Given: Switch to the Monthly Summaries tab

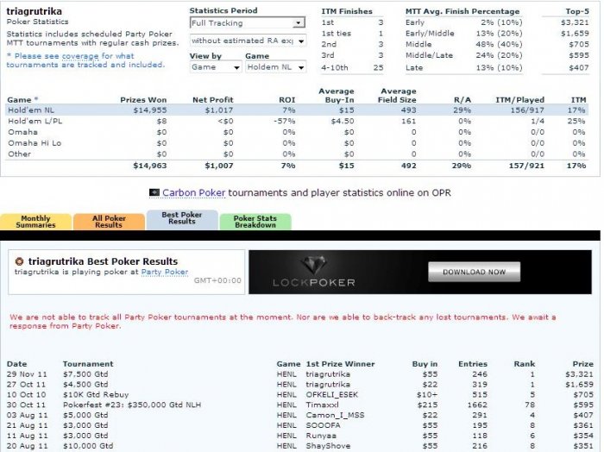Looking at the screenshot, I should [35, 222].
